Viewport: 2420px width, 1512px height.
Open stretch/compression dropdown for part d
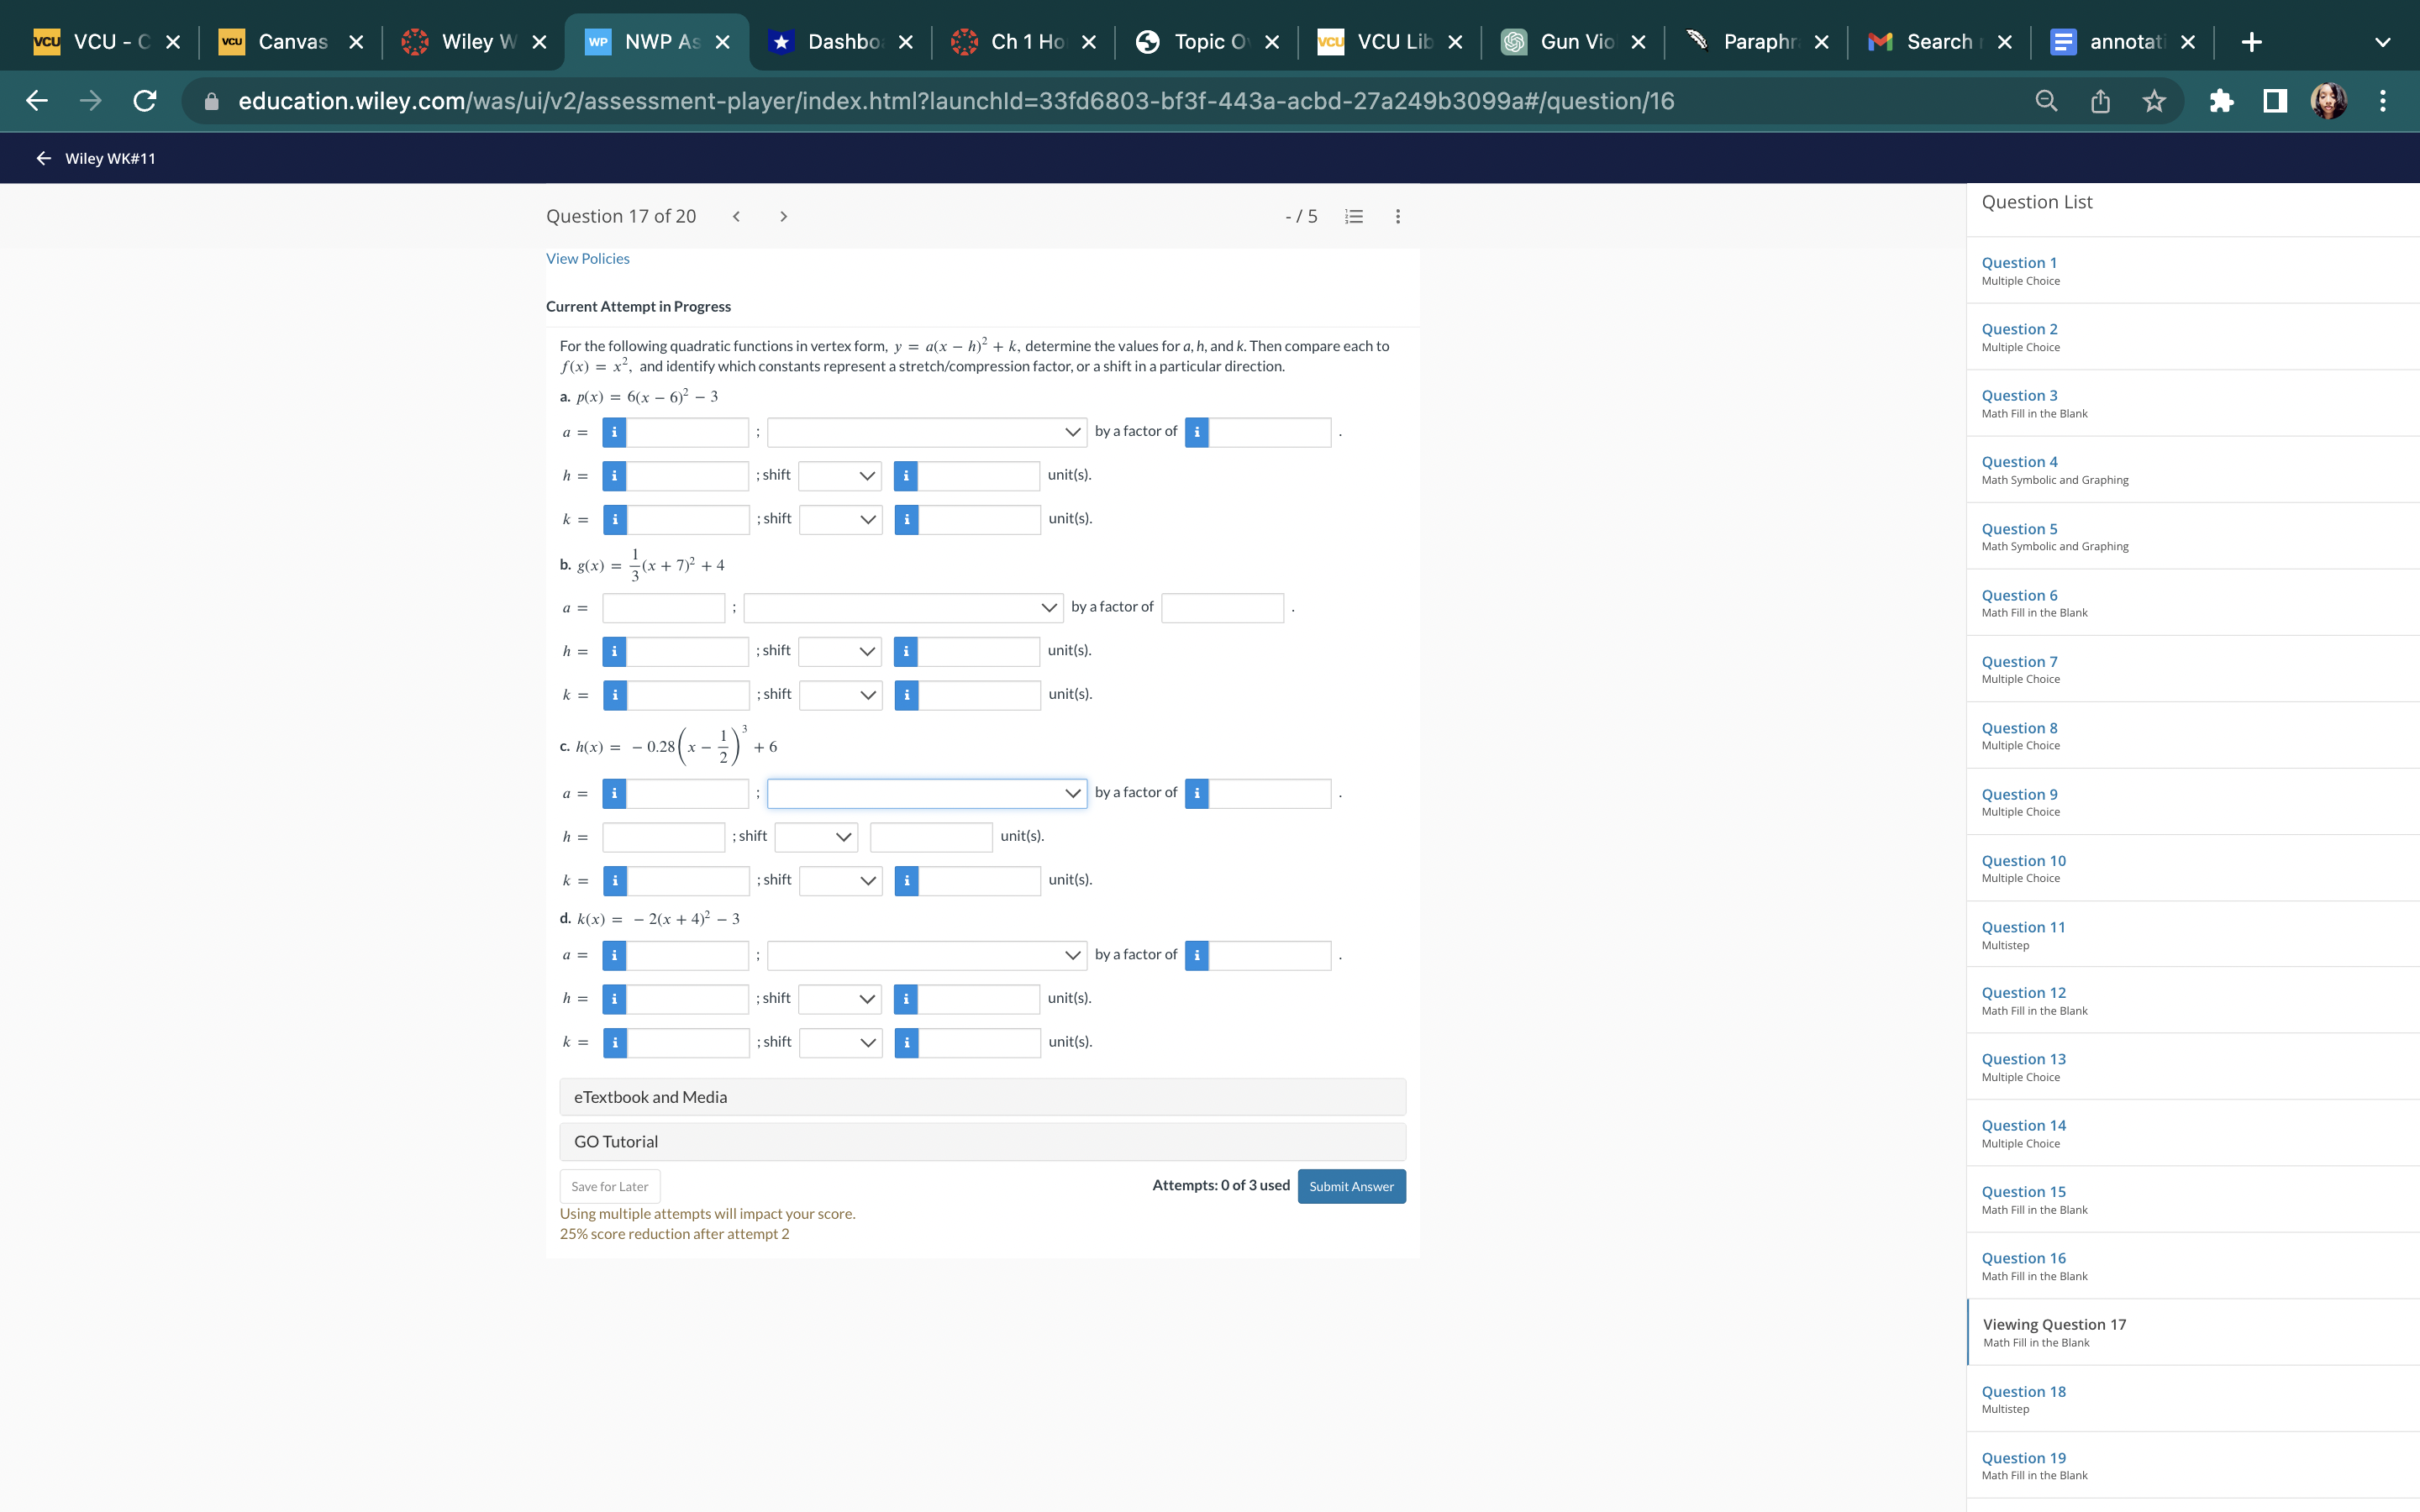(926, 955)
